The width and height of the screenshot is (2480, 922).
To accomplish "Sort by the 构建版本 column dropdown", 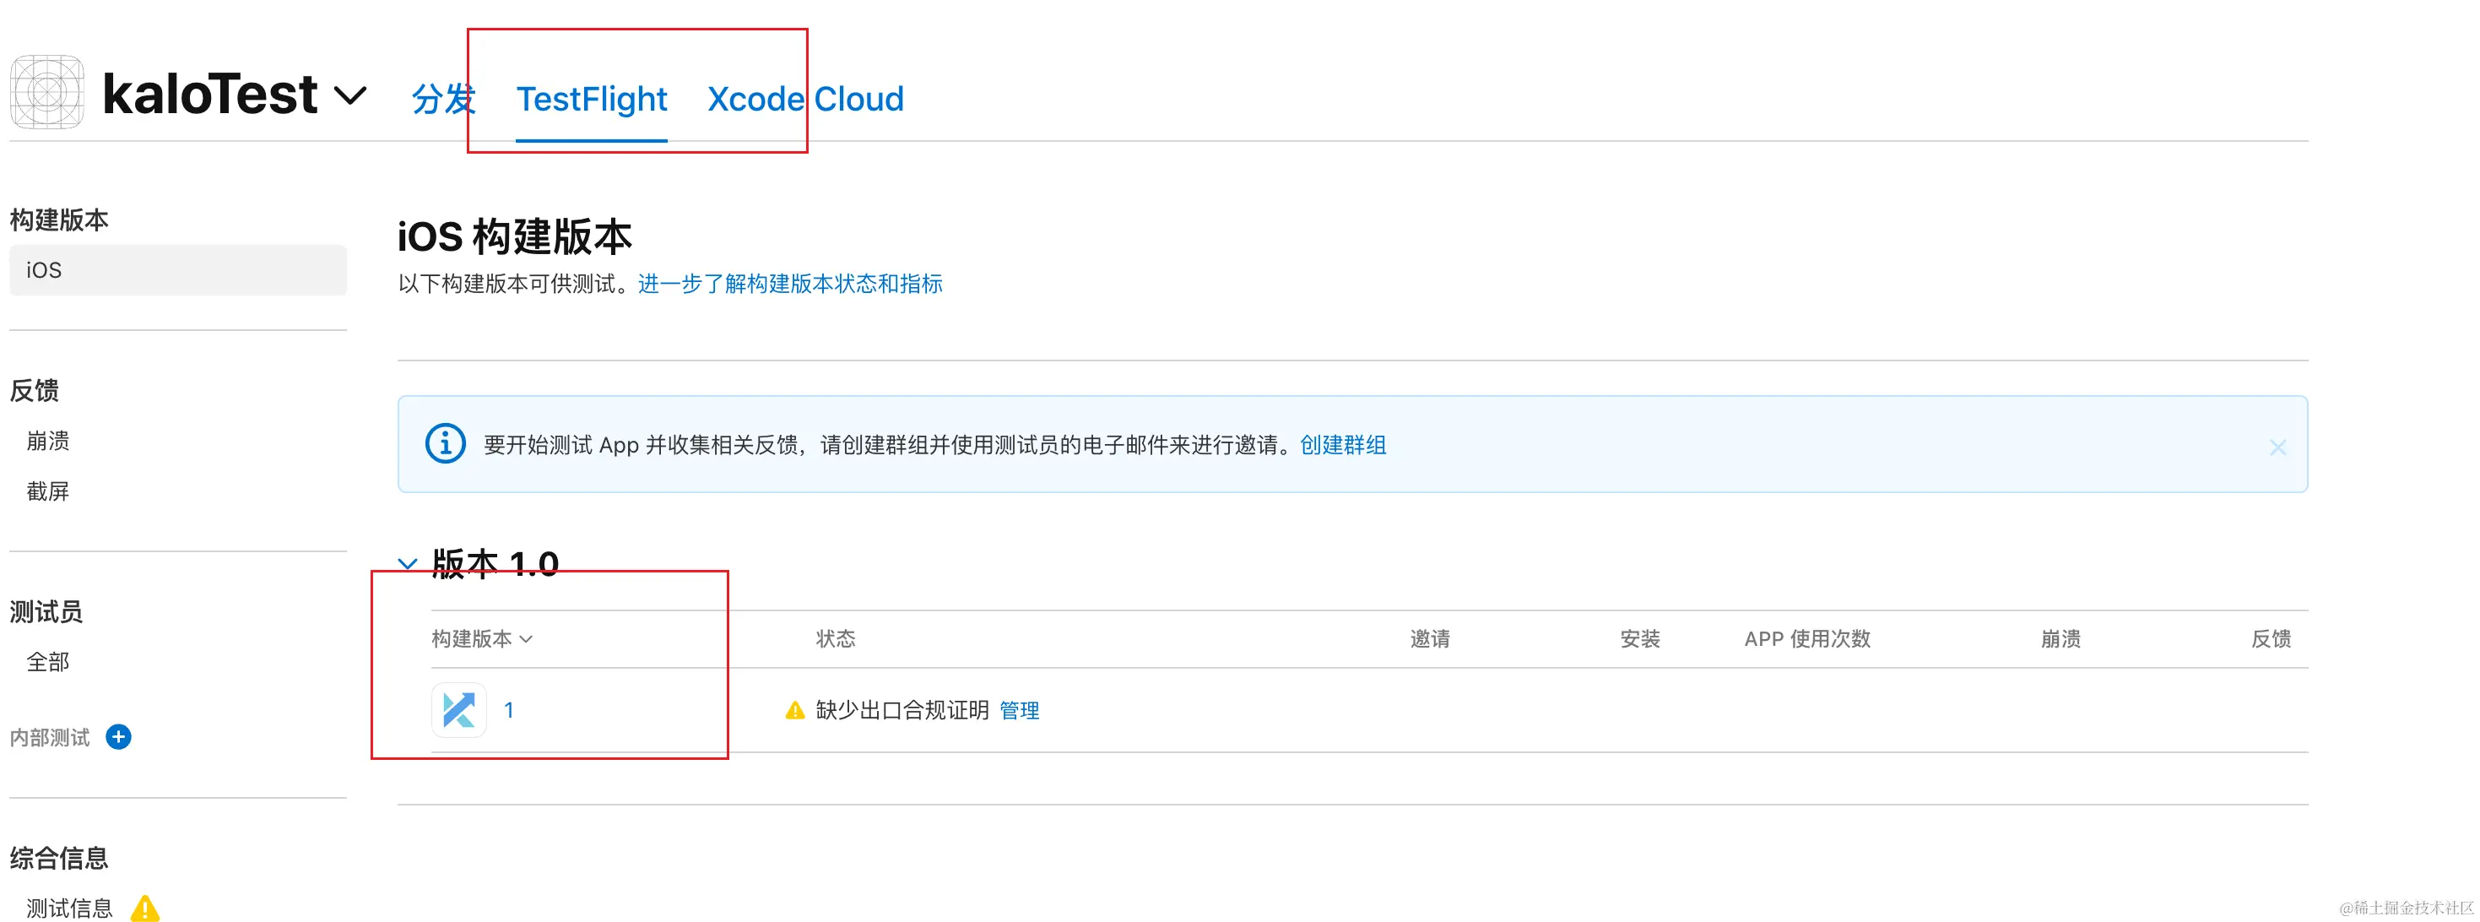I will [x=481, y=639].
